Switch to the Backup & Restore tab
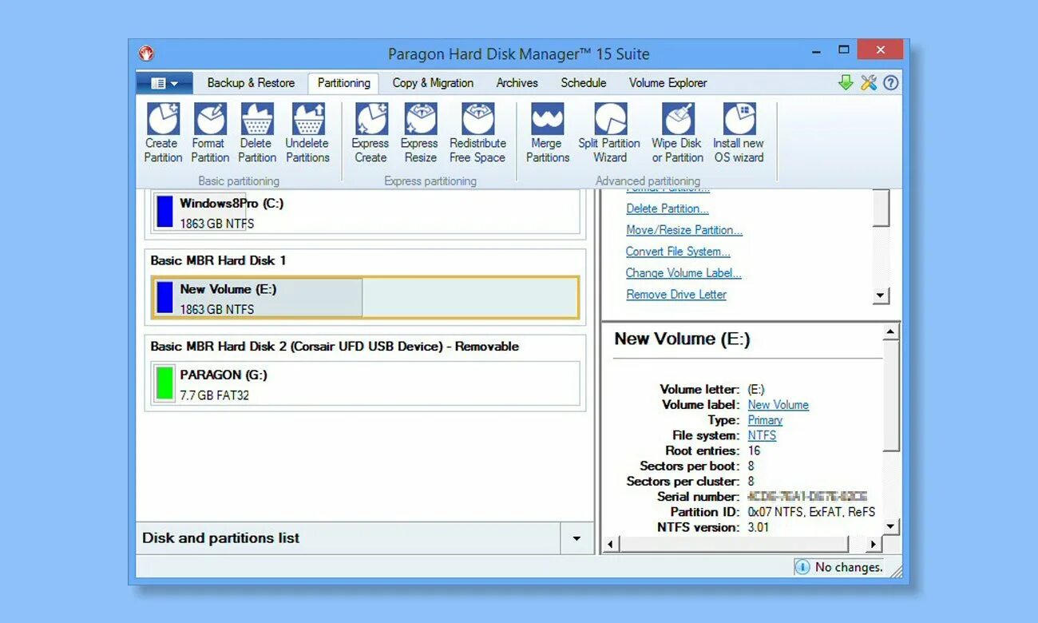Image resolution: width=1038 pixels, height=623 pixels. [251, 83]
